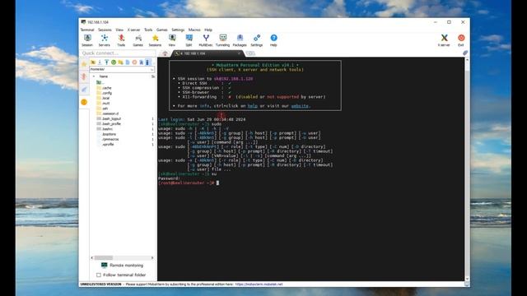Open the Settings menu
Image resolution: width=527 pixels, height=296 pixels.
pyautogui.click(x=178, y=30)
